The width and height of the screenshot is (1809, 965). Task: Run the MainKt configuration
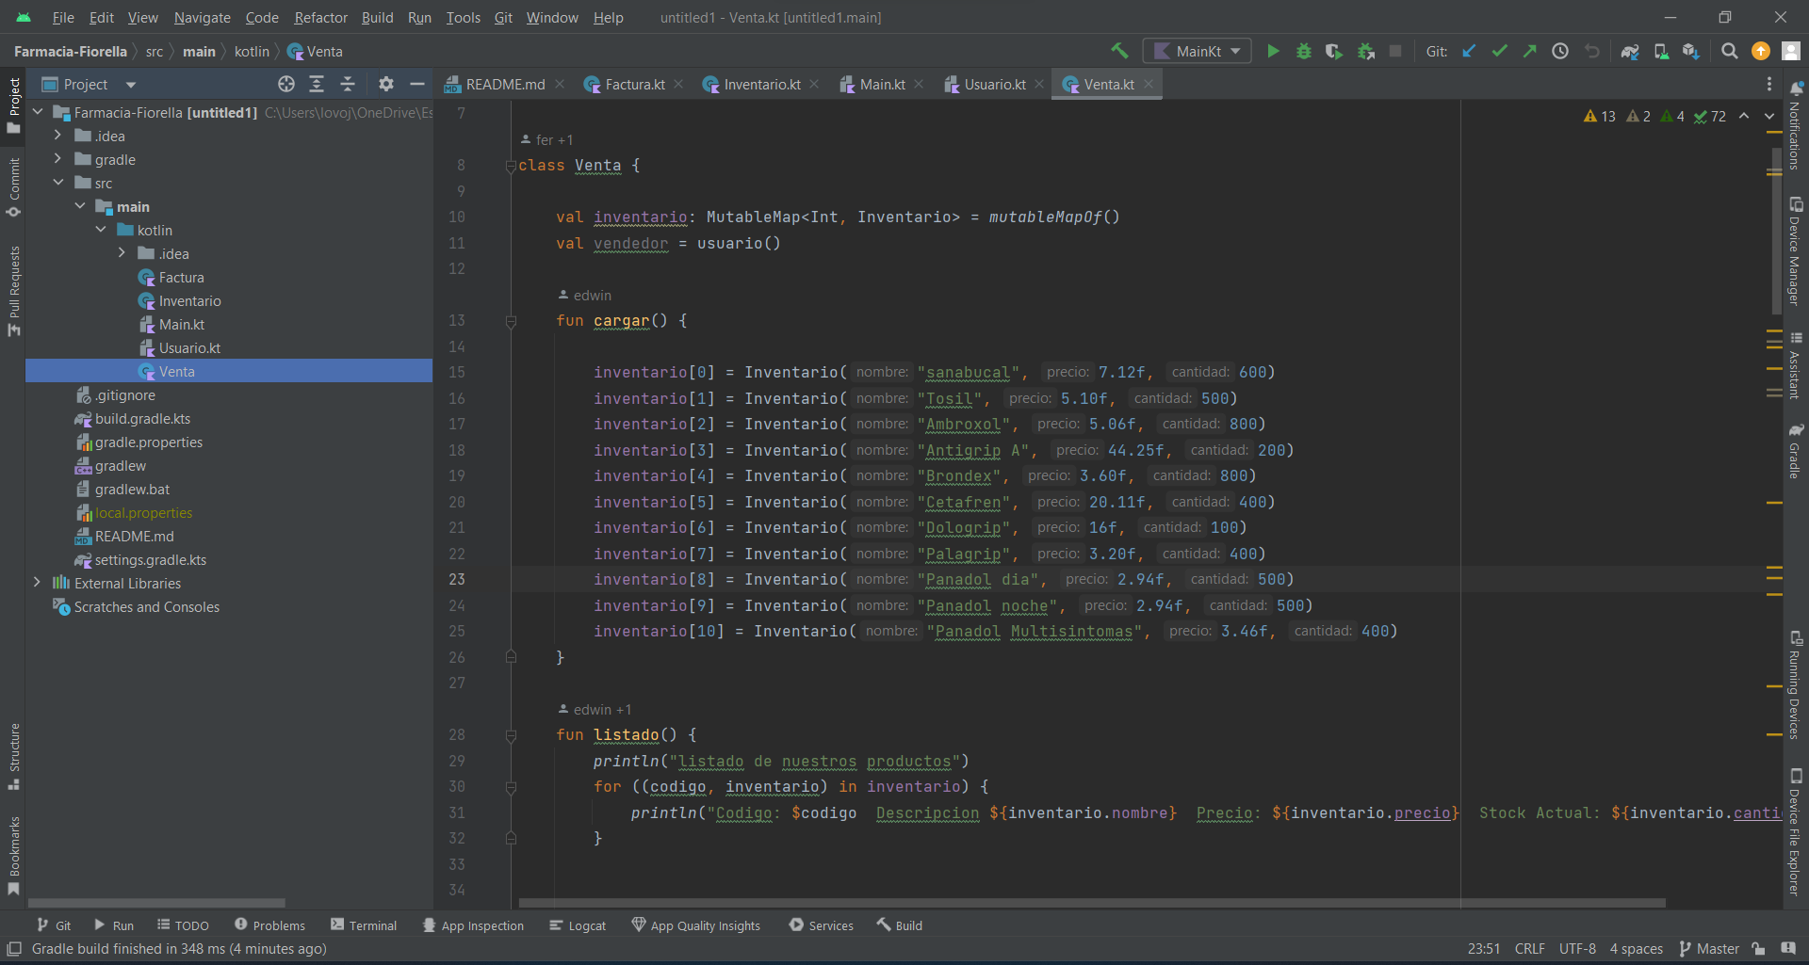(x=1273, y=51)
